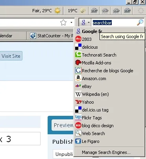Choose Amazon.com search engine
The image size is (146, 159).
(x=109, y=79)
